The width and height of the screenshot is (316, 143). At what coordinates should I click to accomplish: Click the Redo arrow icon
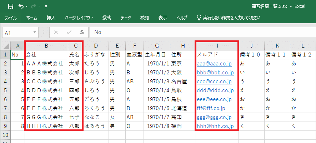[x=34, y=6]
